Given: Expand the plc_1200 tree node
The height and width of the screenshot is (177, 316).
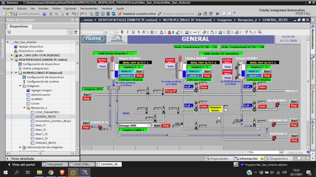Looking at the screenshot, I should point(12,55).
